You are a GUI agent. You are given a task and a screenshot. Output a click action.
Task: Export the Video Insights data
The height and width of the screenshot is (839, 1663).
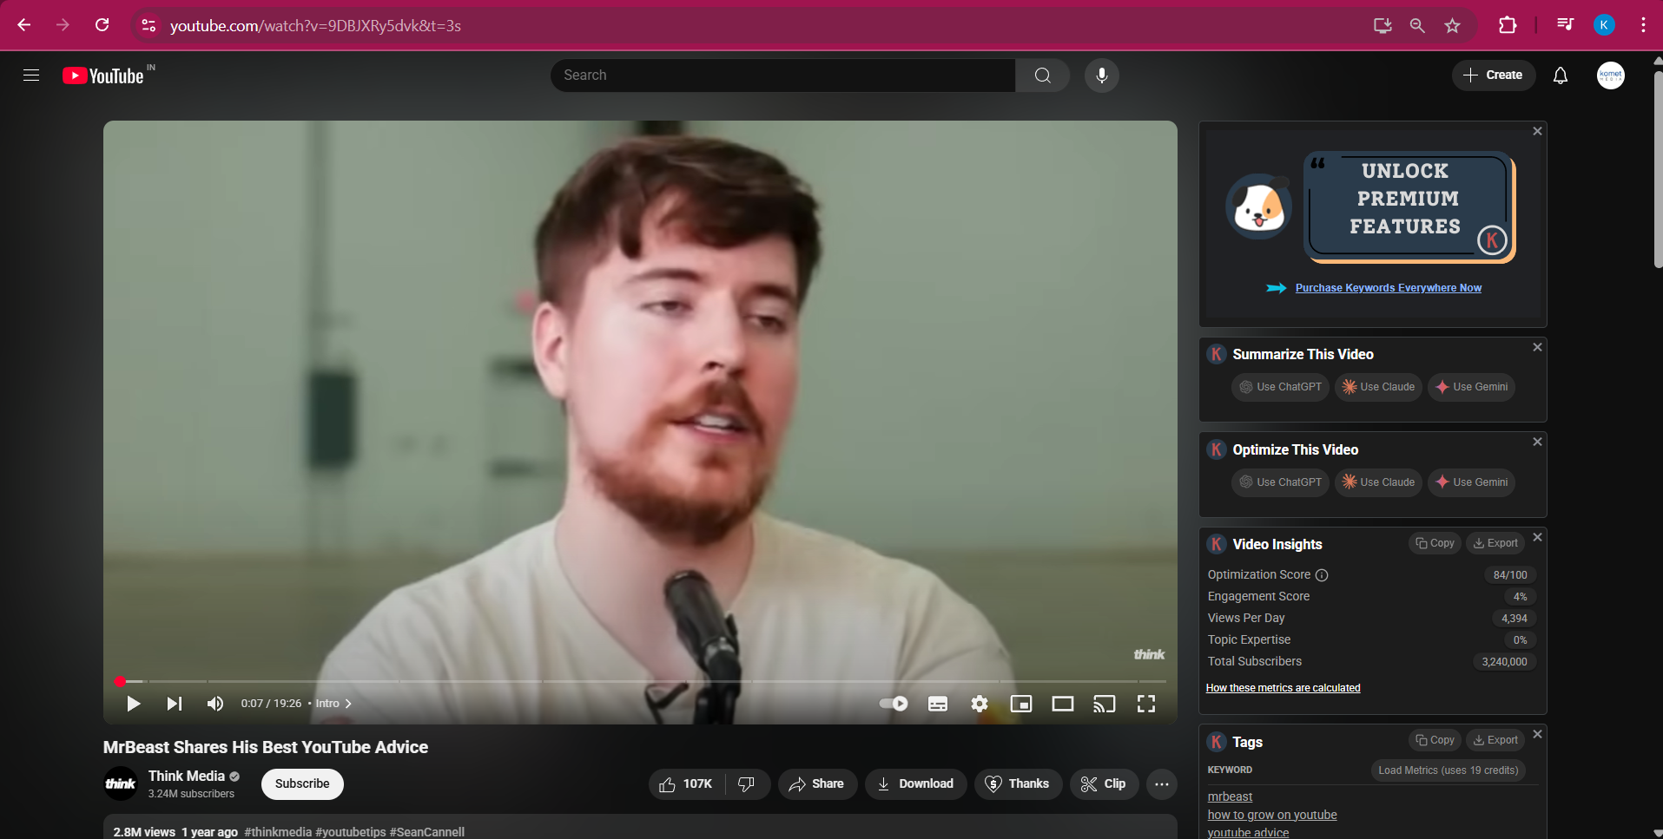click(1495, 543)
